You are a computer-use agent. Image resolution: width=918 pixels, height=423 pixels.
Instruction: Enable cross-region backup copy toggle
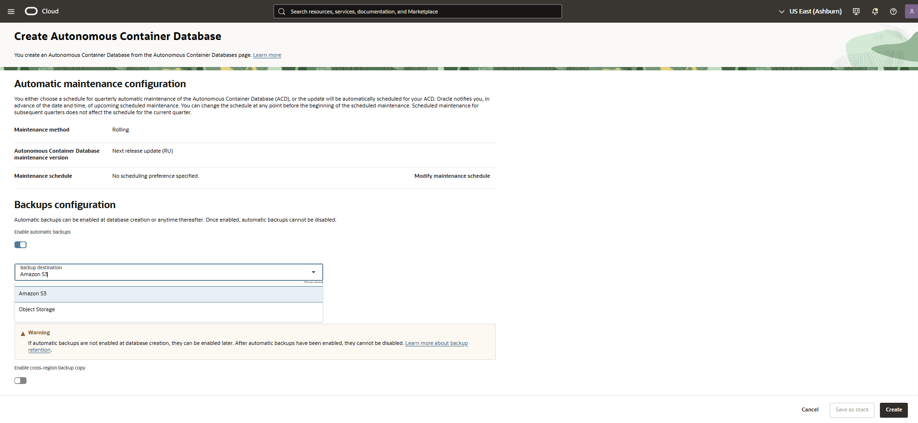click(x=20, y=381)
